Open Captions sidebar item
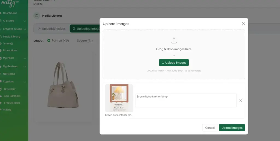This screenshot has height=141, width=280. [8, 81]
